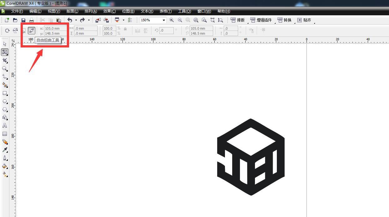Image resolution: width=389 pixels, height=217 pixels.
Task: Click the Save disk icon
Action: coord(23,20)
